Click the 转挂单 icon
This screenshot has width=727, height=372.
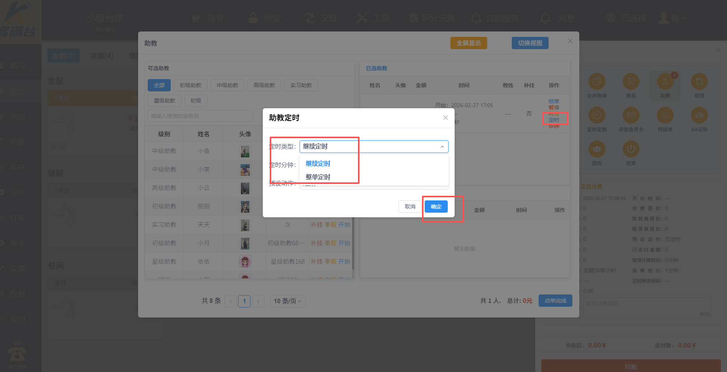click(665, 115)
